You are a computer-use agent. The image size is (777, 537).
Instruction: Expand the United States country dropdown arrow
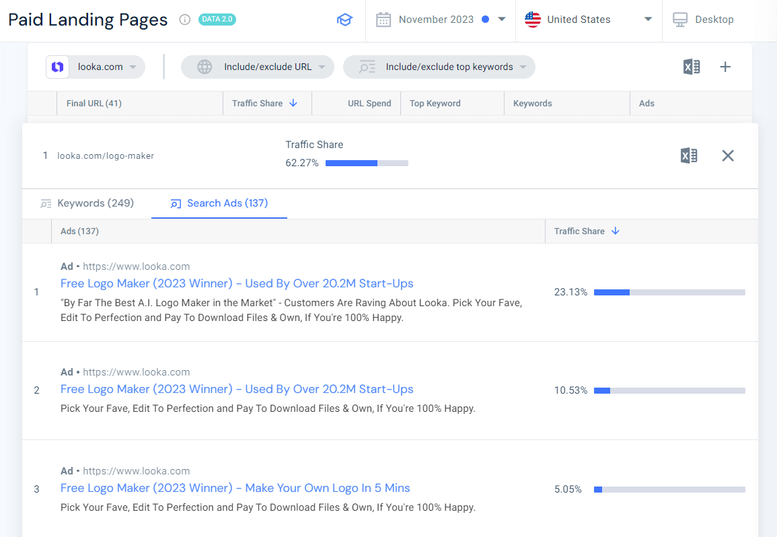648,20
